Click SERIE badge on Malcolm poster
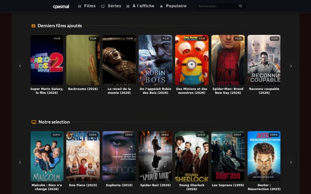The image size is (311, 194). click(56, 135)
